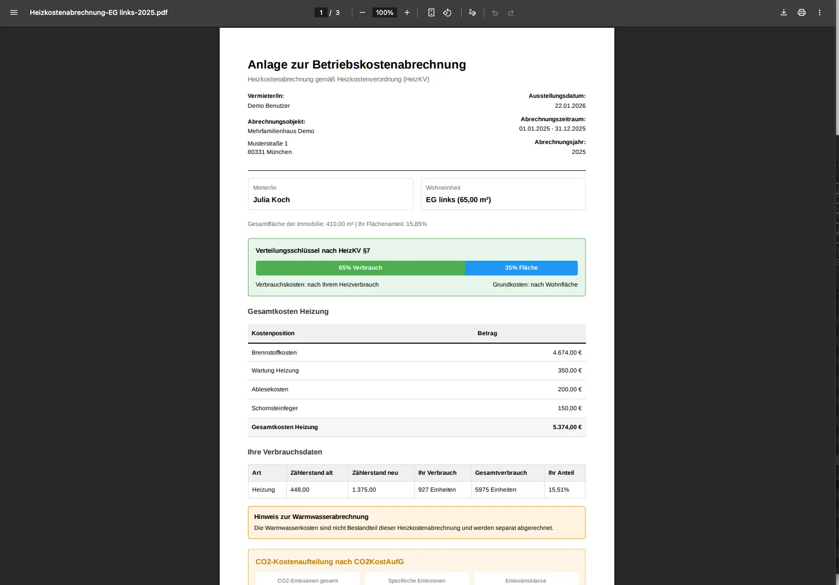Select the heading Anlage zur Betriebskostenabrechnung
The height and width of the screenshot is (585, 839).
coord(357,65)
